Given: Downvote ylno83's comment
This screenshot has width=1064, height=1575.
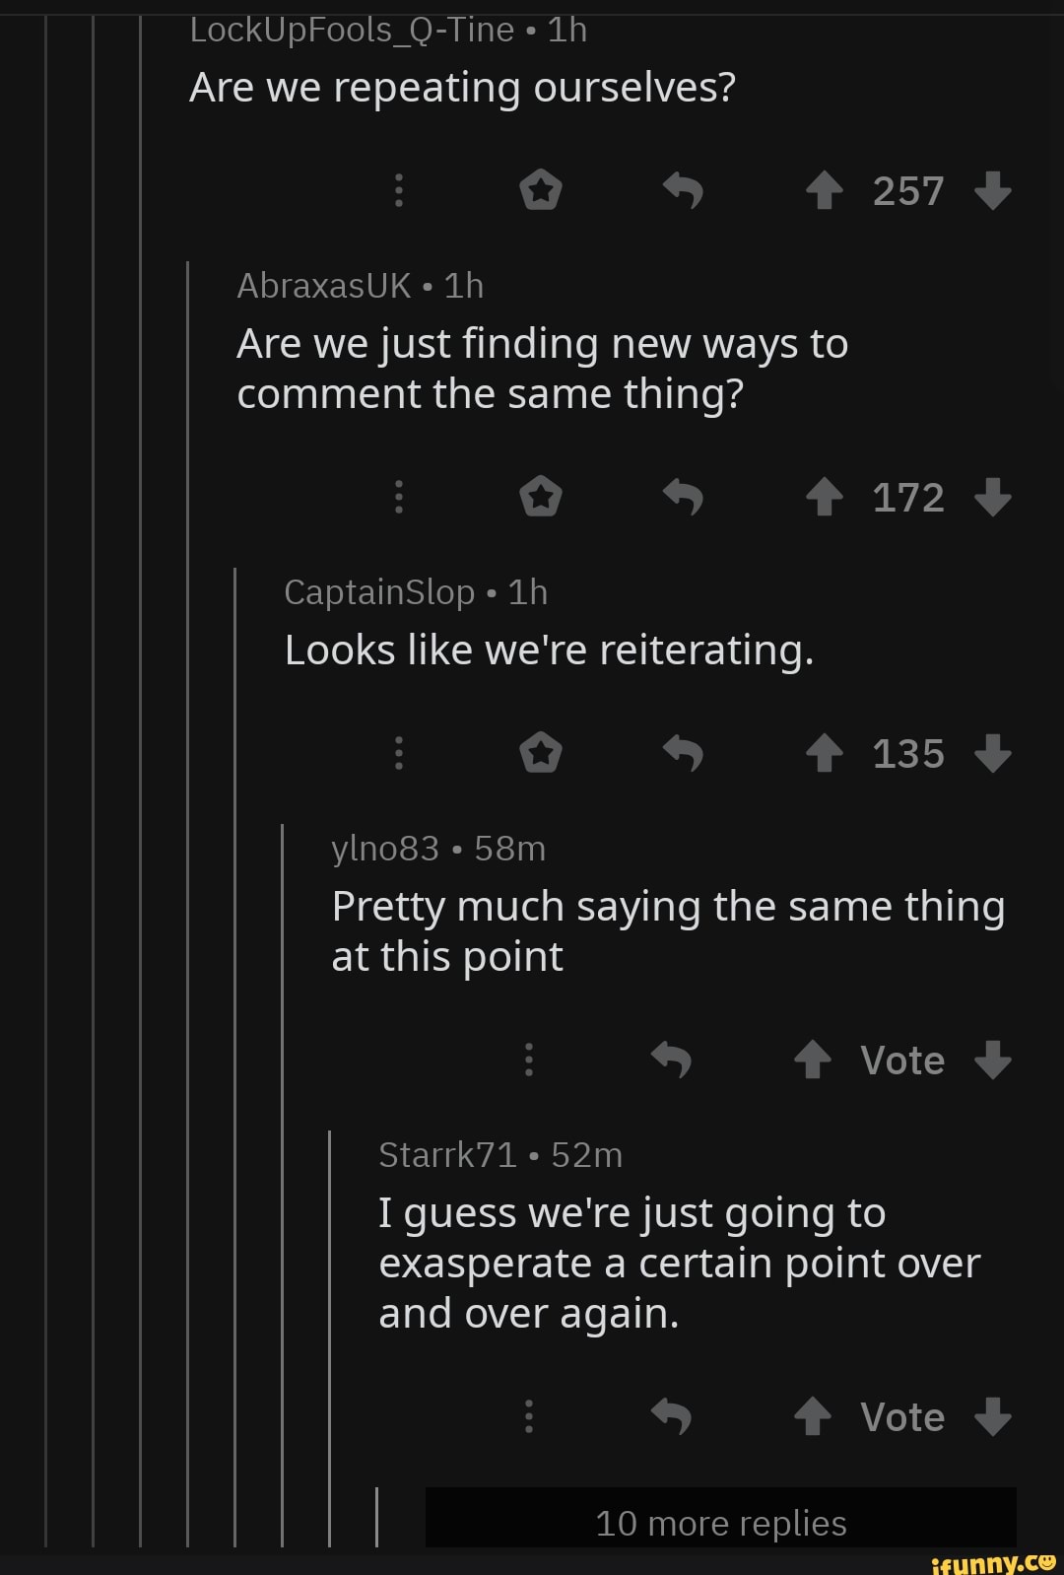Looking at the screenshot, I should pyautogui.click(x=993, y=1061).
